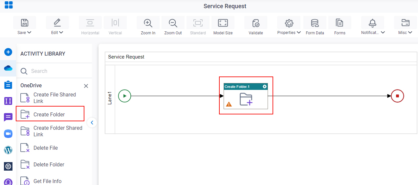Screen dimensions: 418x185
Task: Open the Forms toolbar item
Action: coord(340,26)
